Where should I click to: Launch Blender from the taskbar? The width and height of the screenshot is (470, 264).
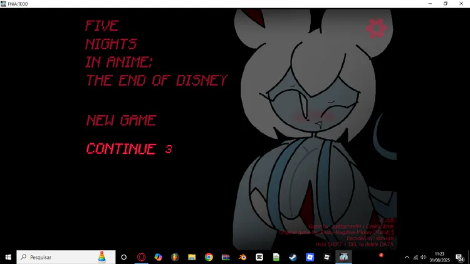243,257
